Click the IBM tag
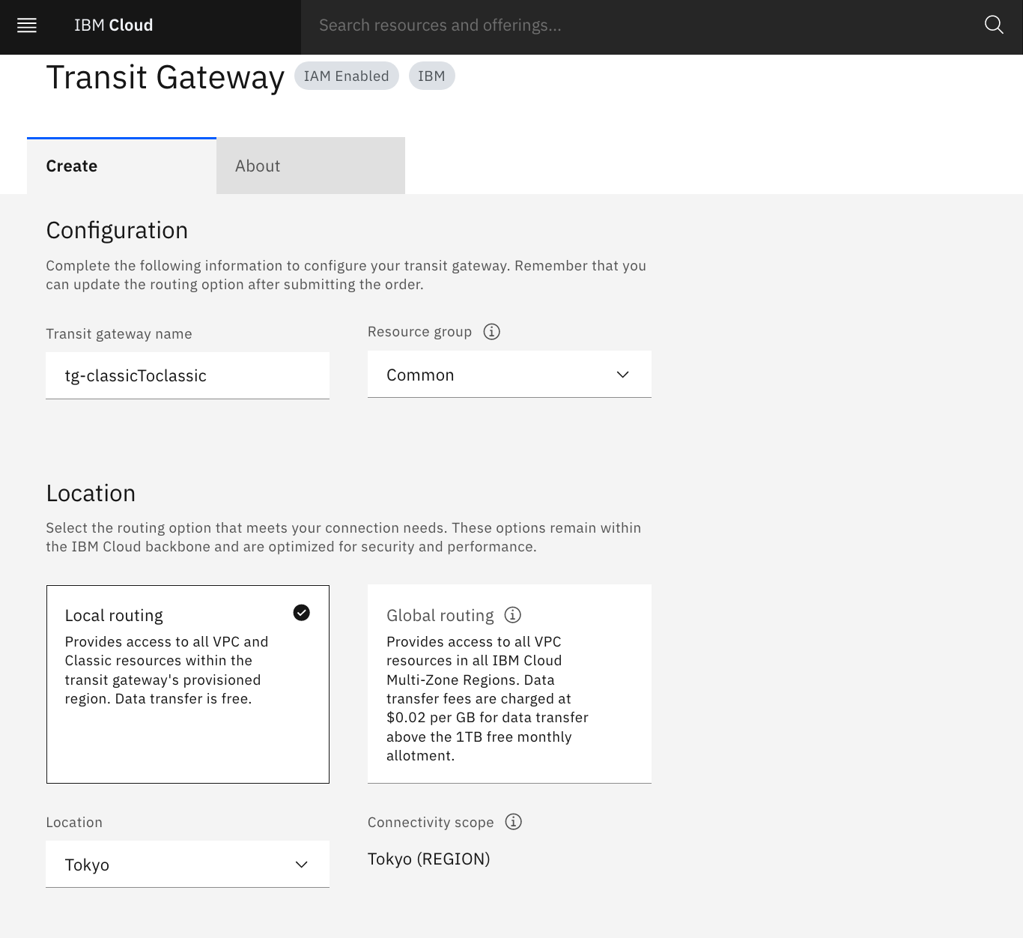 [431, 76]
